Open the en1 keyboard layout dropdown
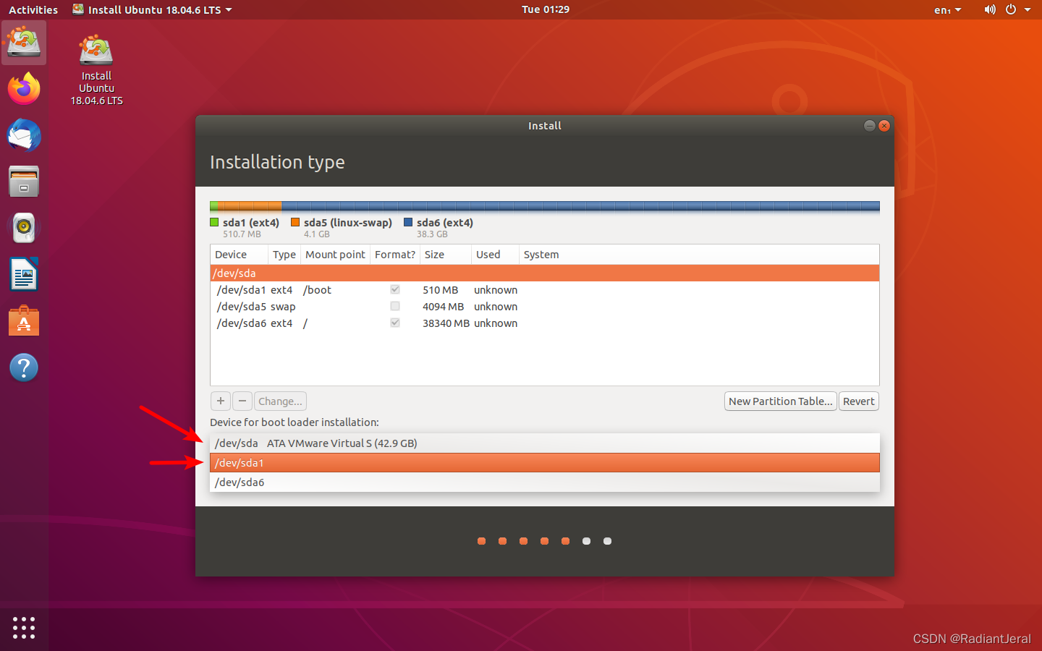Viewport: 1042px width, 651px height. tap(947, 9)
